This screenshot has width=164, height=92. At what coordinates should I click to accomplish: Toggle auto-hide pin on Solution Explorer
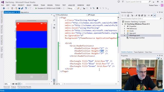click(x=160, y=12)
